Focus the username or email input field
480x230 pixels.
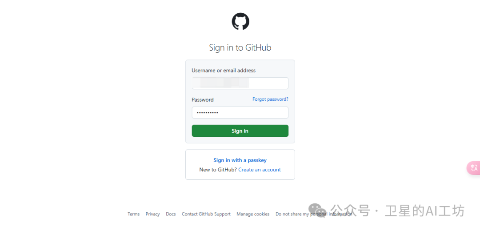(240, 83)
